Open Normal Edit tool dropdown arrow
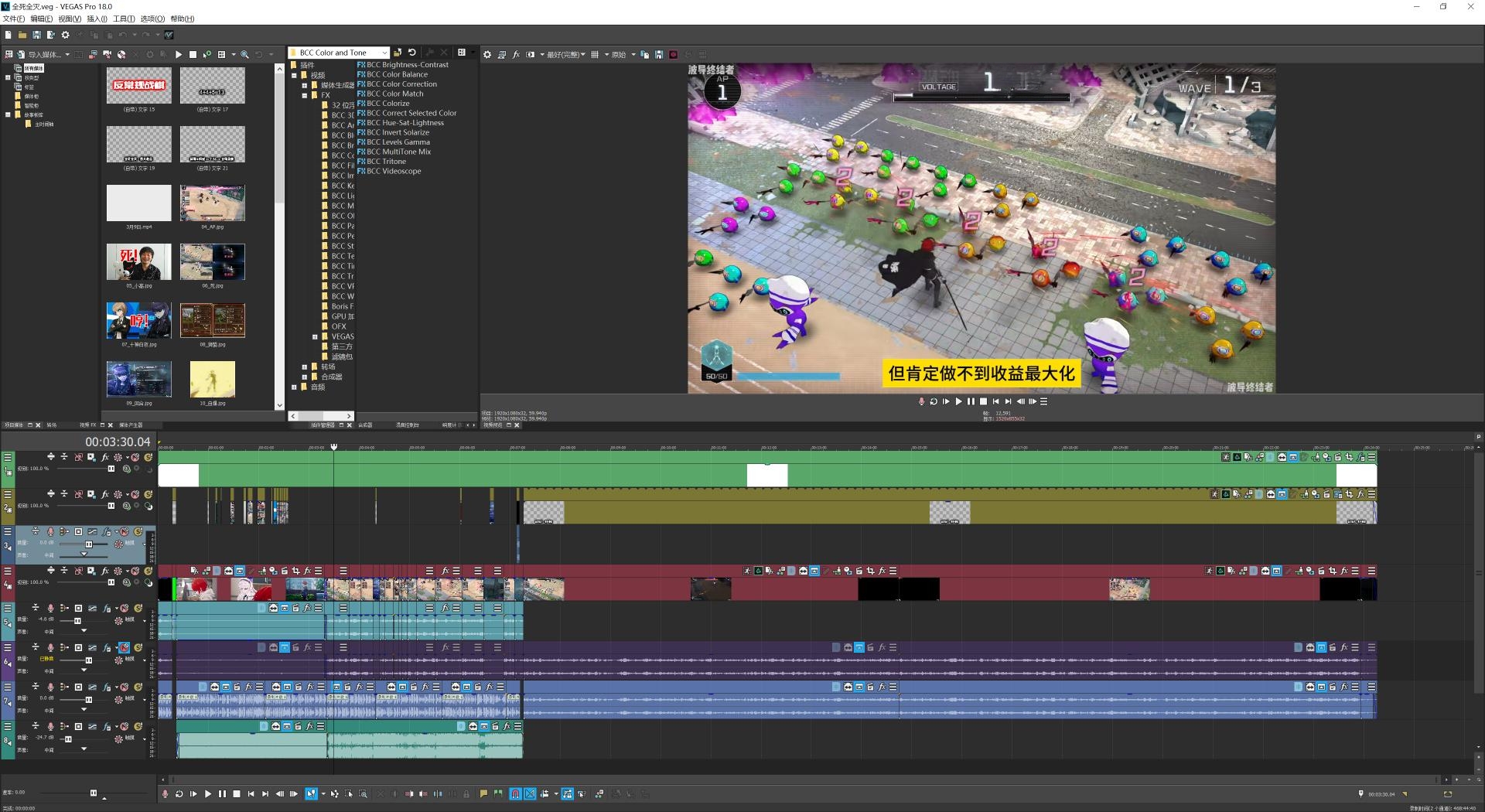This screenshot has height=812, width=1485. [323, 793]
